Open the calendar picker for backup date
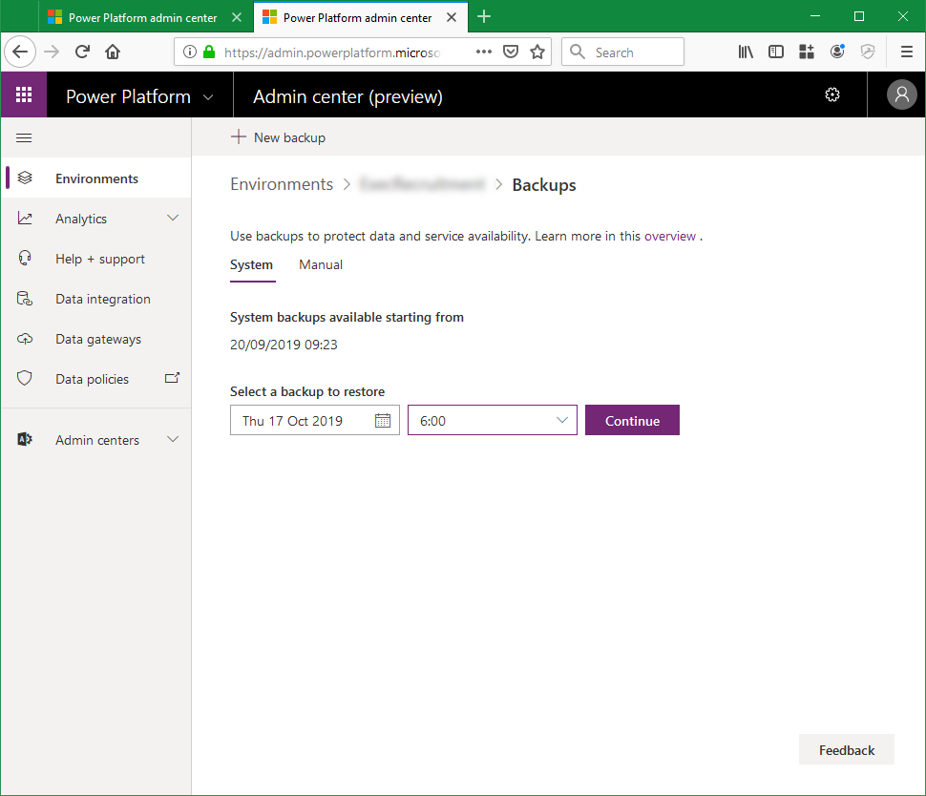Viewport: 926px width, 796px height. click(381, 420)
